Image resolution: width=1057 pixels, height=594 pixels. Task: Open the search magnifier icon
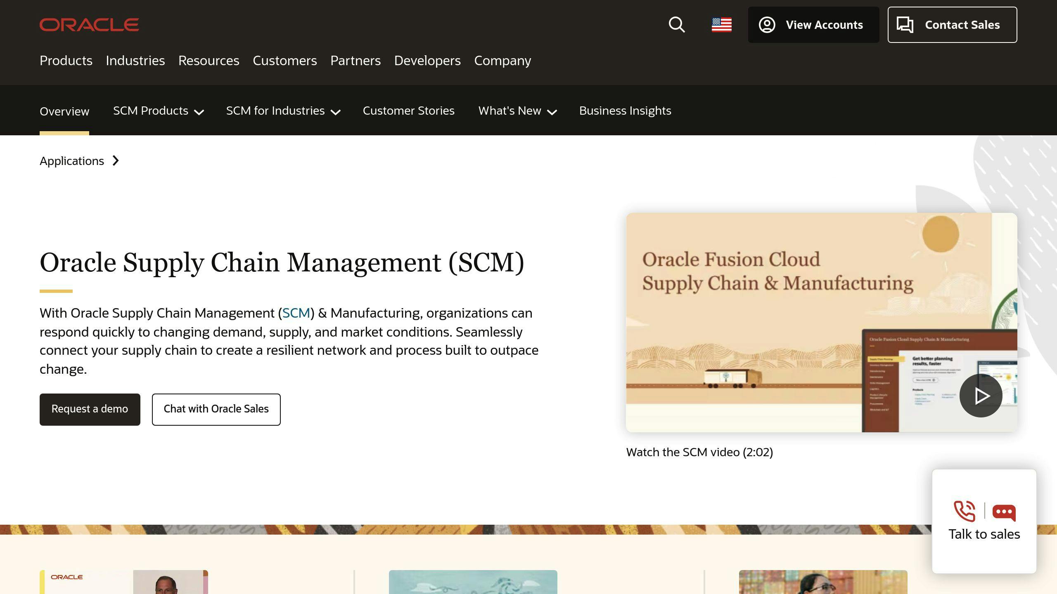[677, 25]
